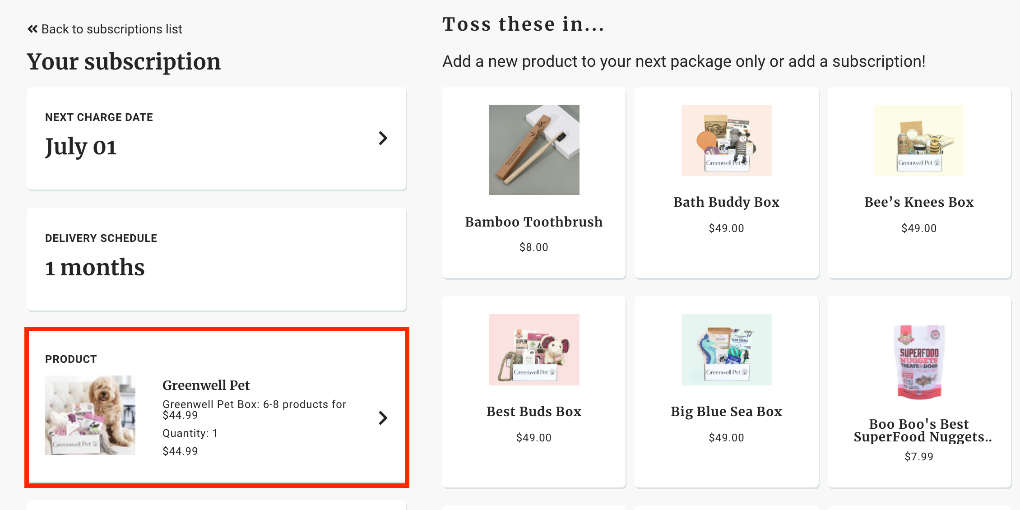The width and height of the screenshot is (1020, 510).
Task: Click the double-chevron back arrow icon
Action: click(32, 29)
